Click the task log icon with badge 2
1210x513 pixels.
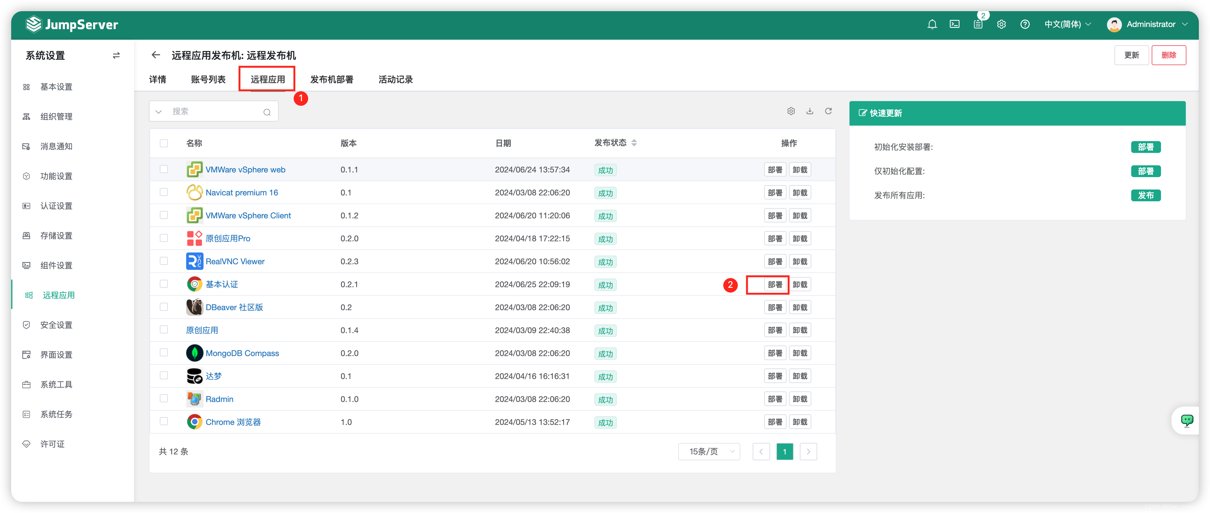coord(978,24)
